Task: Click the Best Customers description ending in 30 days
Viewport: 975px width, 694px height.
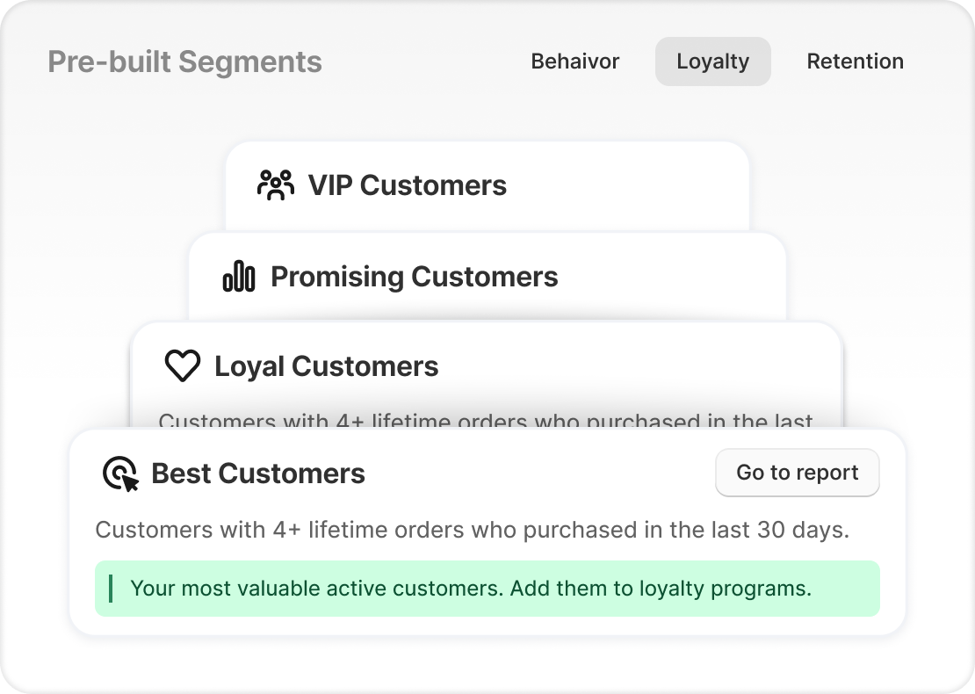Action: coord(472,530)
